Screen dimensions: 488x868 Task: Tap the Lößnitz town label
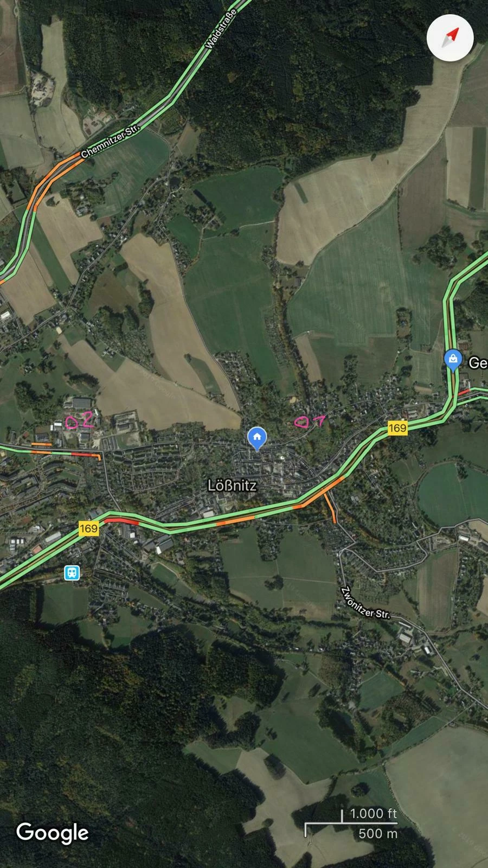233,485
